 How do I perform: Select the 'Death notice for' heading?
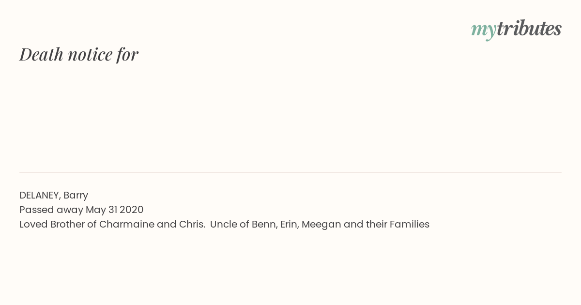click(x=79, y=55)
